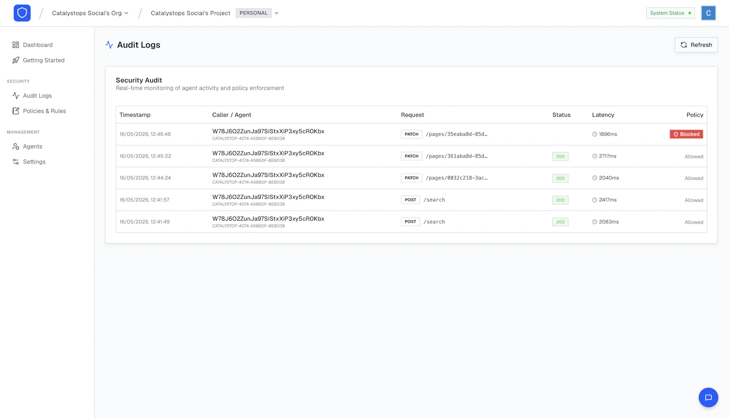729x418 pixels.
Task: Click path /pages/361aba8d-85d…
Action: click(x=457, y=156)
